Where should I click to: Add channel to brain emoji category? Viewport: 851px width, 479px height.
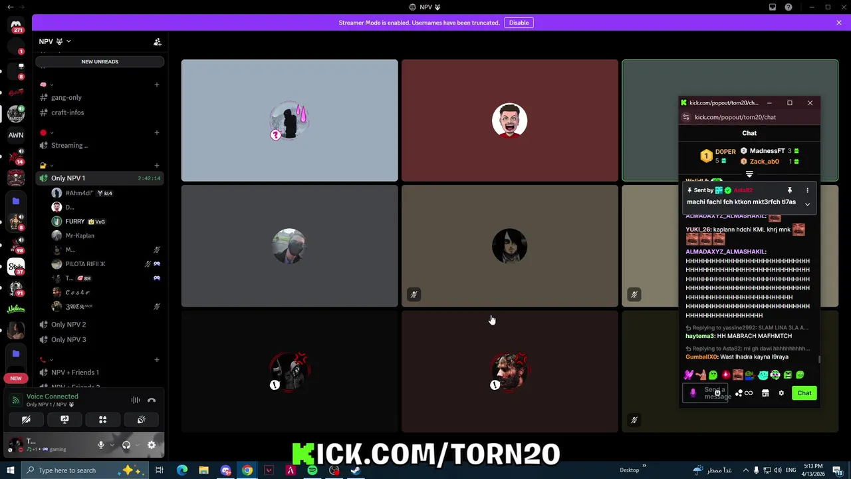(x=157, y=84)
